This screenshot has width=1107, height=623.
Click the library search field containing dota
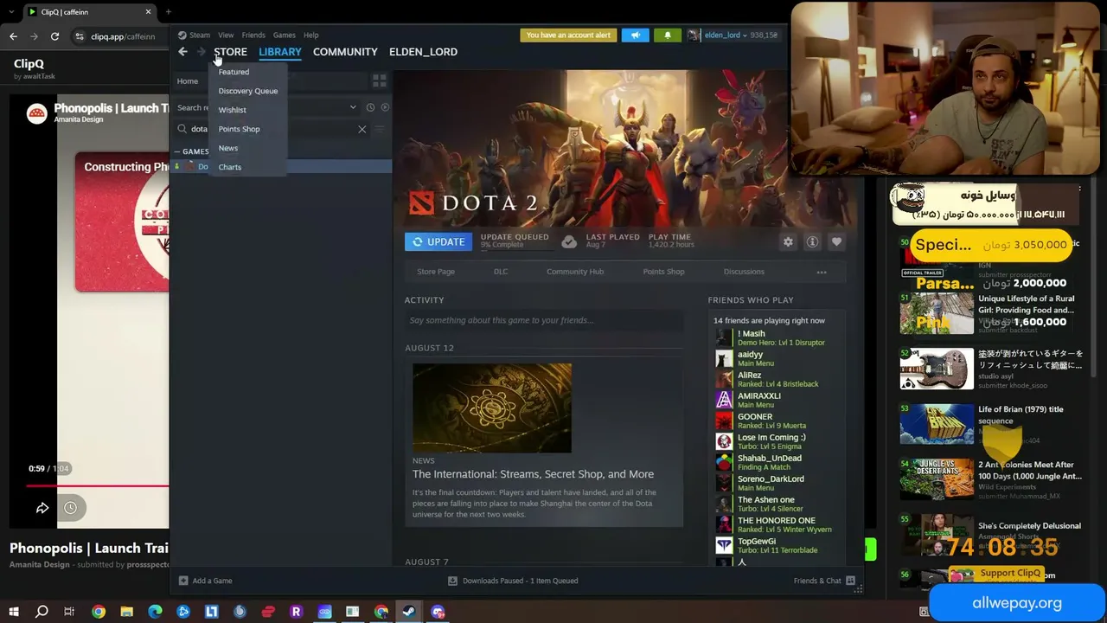272,129
